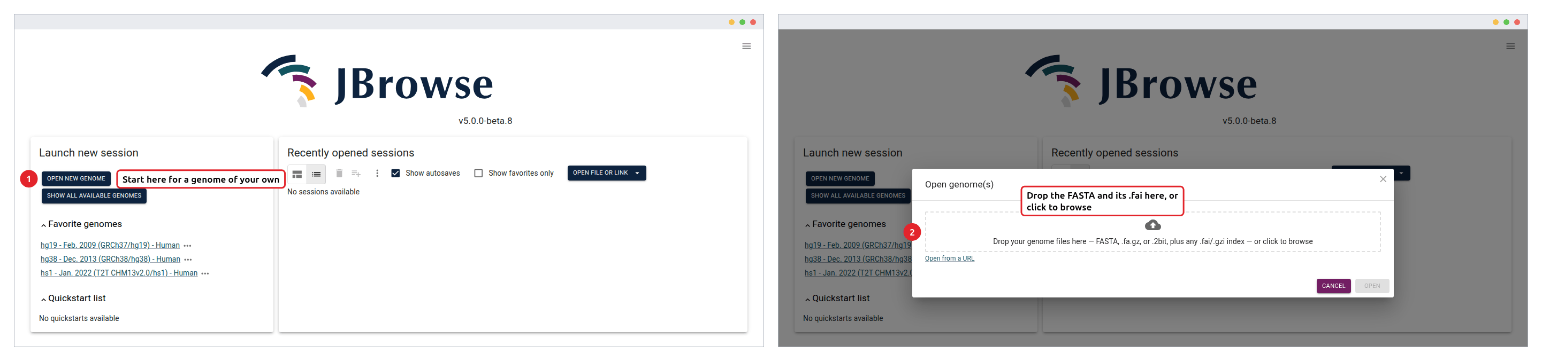Open more options for hg38 genome, left window

(x=188, y=260)
